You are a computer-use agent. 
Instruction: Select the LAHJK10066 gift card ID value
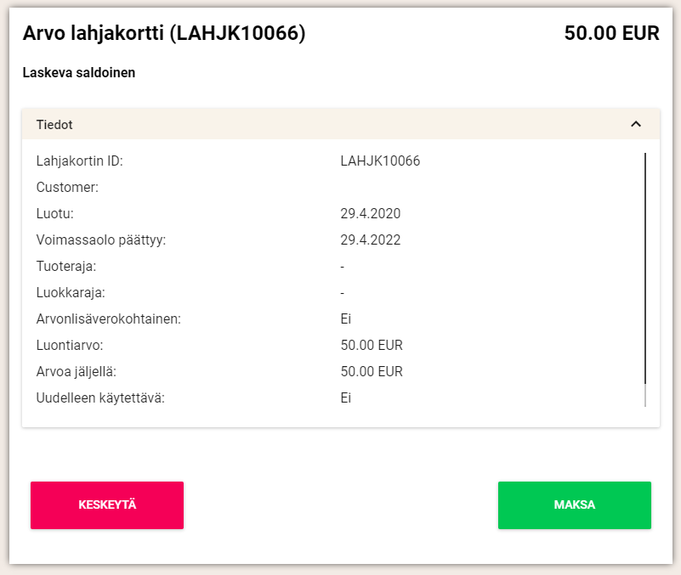click(x=380, y=161)
